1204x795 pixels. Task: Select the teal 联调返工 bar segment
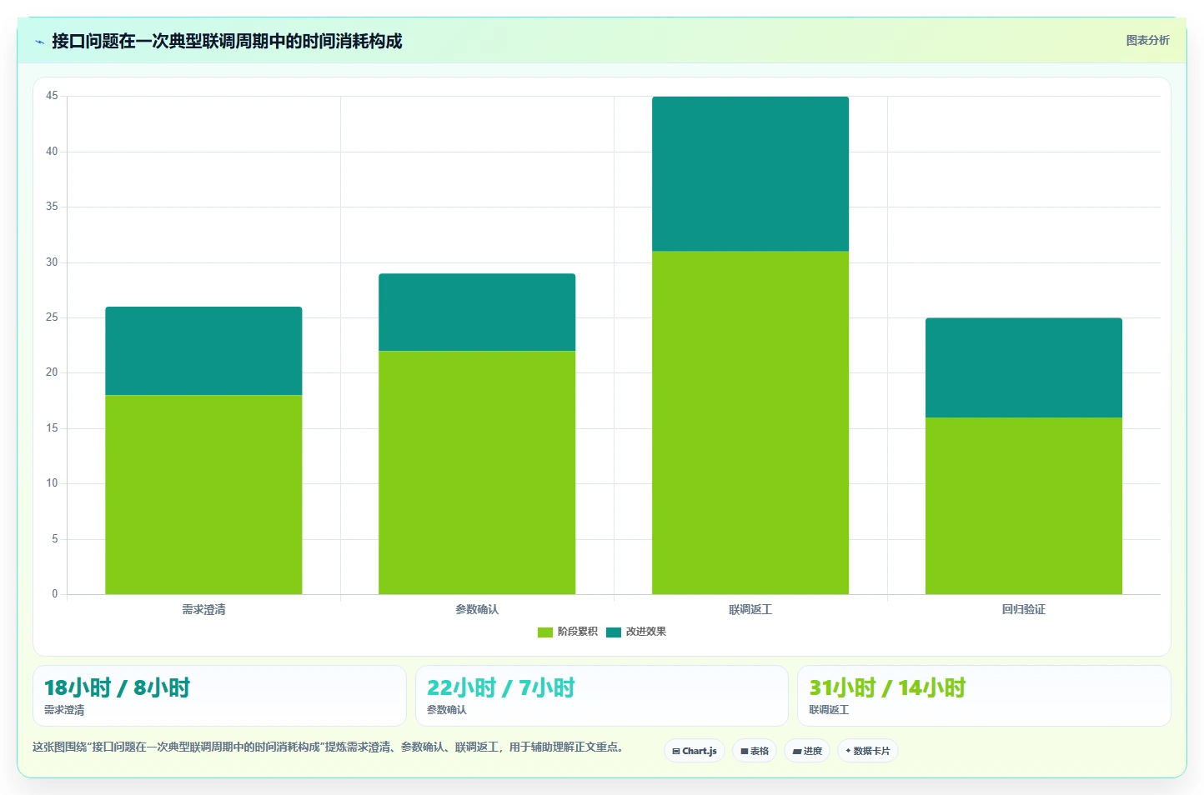(750, 173)
